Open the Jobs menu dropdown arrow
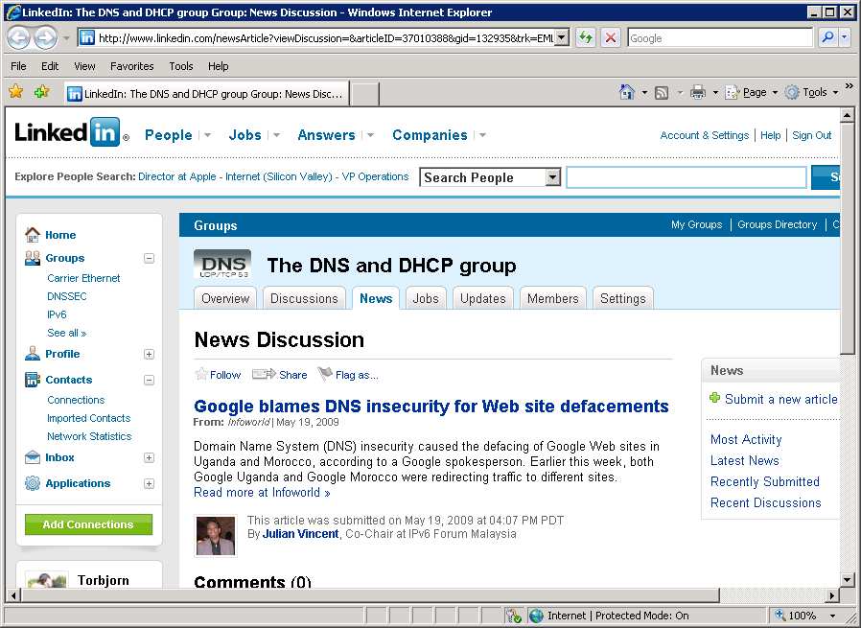 click(x=276, y=135)
